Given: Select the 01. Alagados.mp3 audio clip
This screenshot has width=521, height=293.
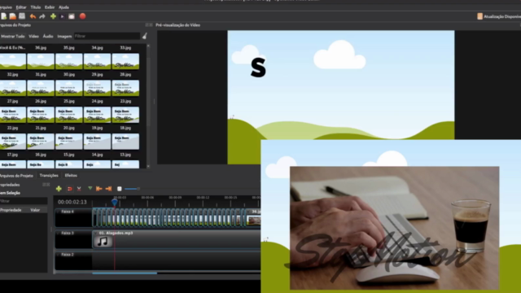Looking at the screenshot, I should point(176,239).
